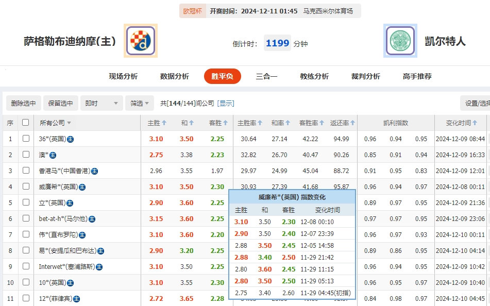
Task: Click the Celtic club badge logo
Action: pyautogui.click(x=400, y=41)
